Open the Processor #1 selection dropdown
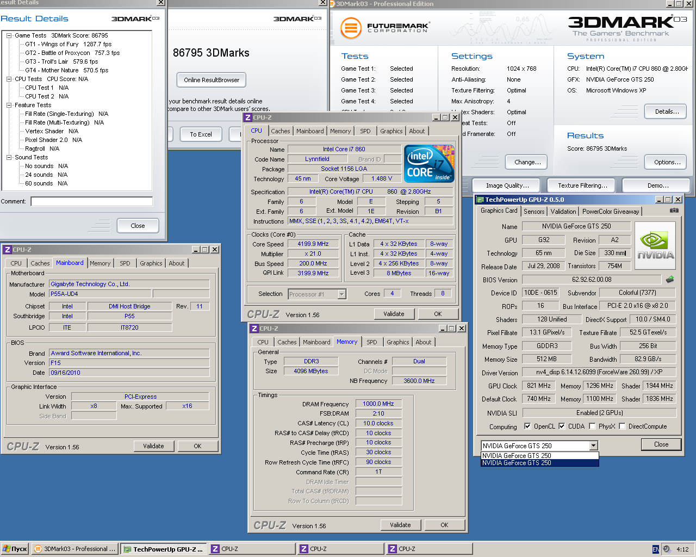 click(341, 294)
